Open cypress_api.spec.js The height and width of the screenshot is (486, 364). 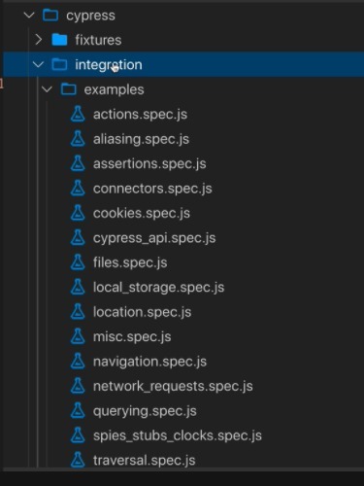(154, 238)
